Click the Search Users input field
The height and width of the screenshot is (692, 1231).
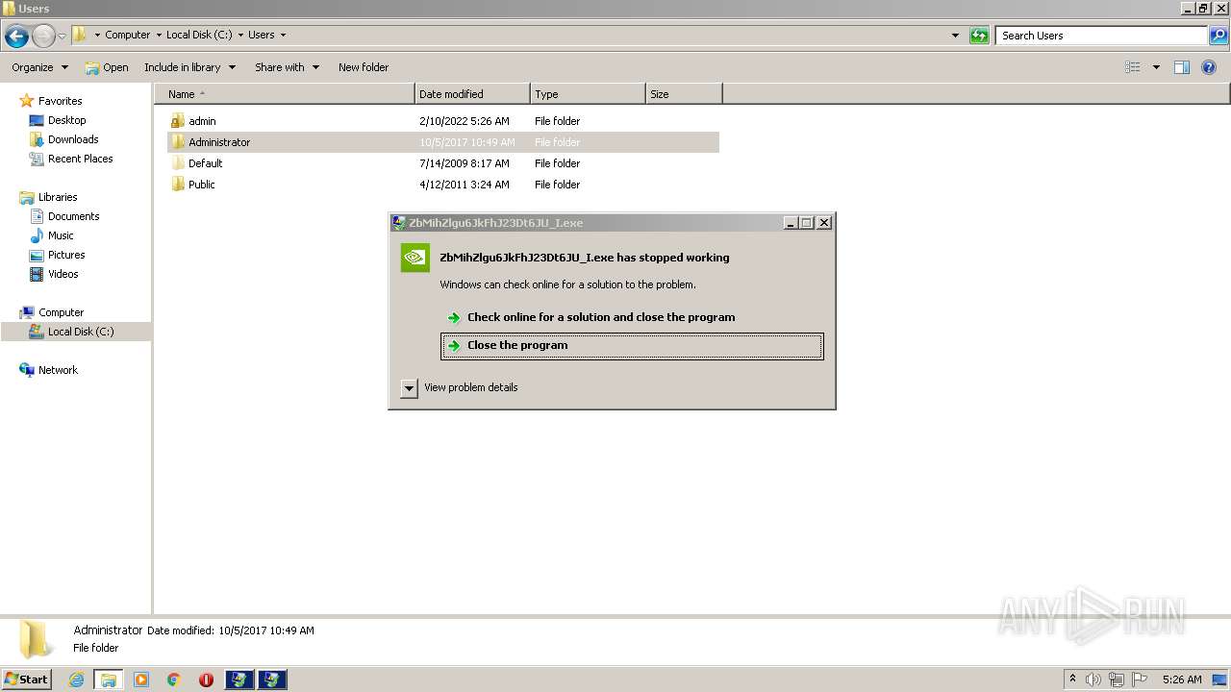pos(1102,36)
